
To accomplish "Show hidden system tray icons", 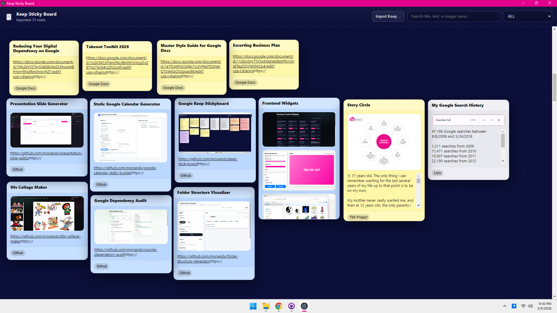I will pyautogui.click(x=505, y=306).
